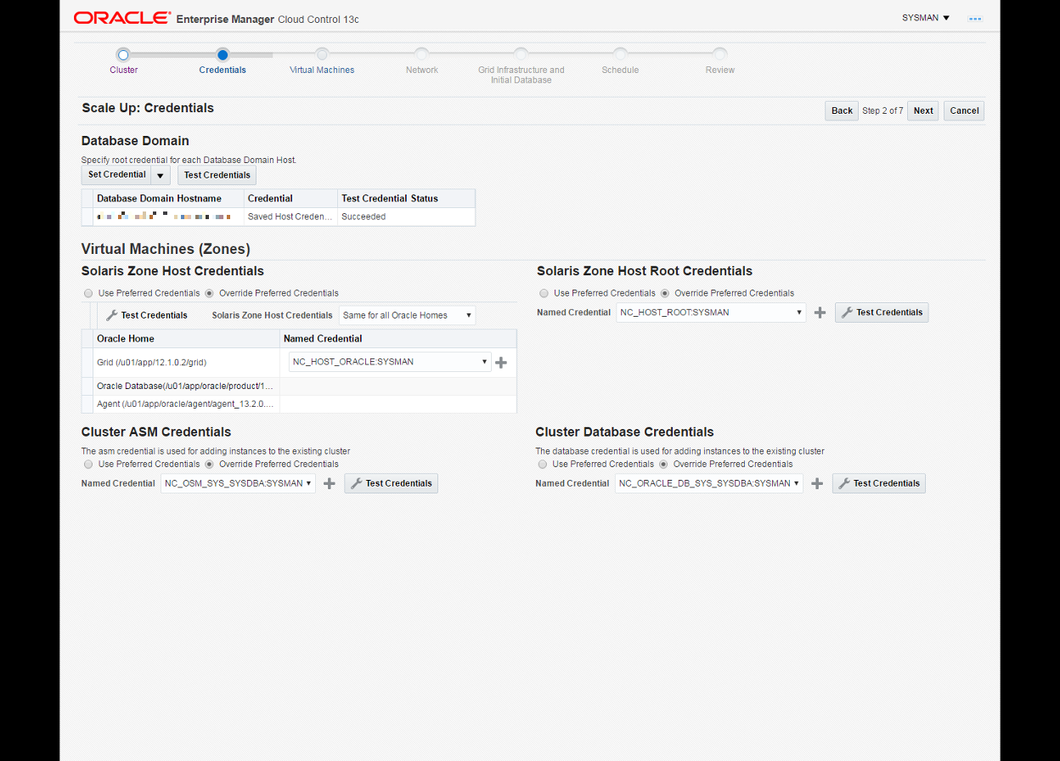Viewport: 1060px width, 761px height.
Task: Go to Cluster step label
Action: [123, 70]
